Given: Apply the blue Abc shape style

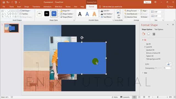Looking at the screenshot, I should [54, 13].
